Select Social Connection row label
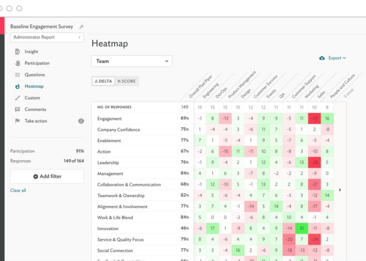This screenshot has height=261, width=366. coord(115,251)
